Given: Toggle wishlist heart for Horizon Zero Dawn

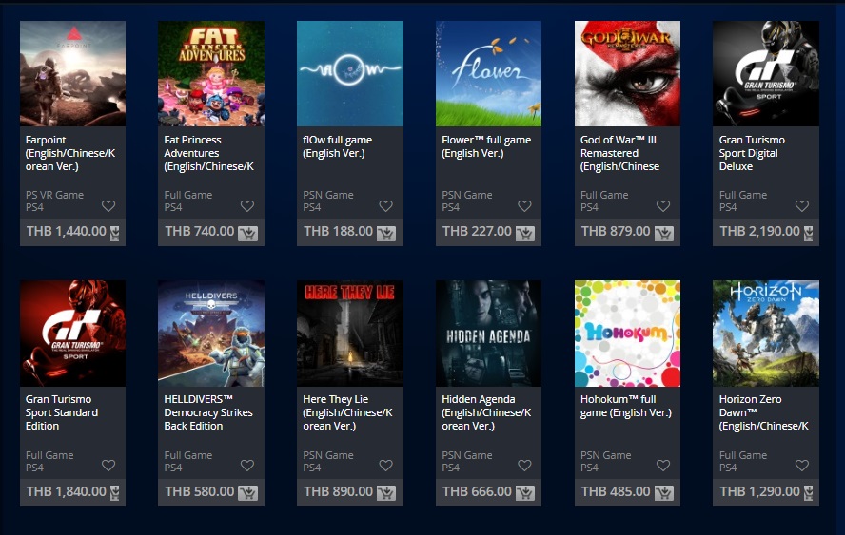Looking at the screenshot, I should 802,465.
